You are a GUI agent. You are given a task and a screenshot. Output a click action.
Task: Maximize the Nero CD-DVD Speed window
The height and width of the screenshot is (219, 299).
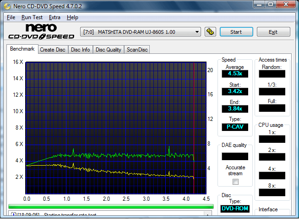pyautogui.click(x=271, y=4)
